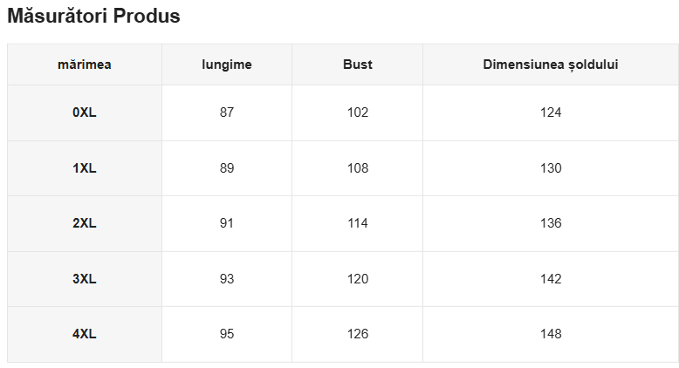Click Bust value 114 in the 2XL row

tap(358, 223)
